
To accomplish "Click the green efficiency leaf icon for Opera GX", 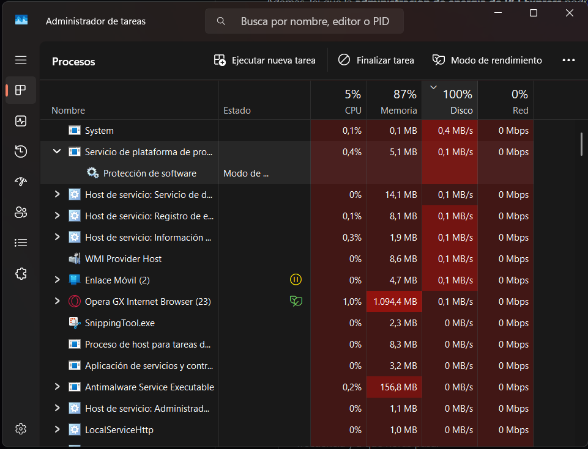I will [296, 301].
